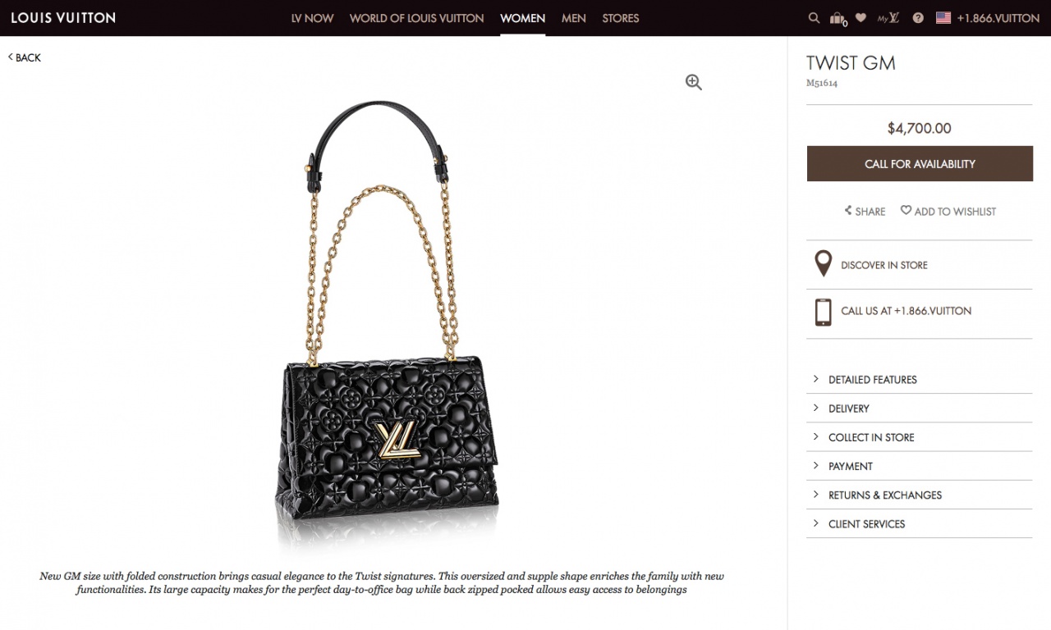Open the shopping bag icon
This screenshot has width=1051, height=630.
[838, 18]
